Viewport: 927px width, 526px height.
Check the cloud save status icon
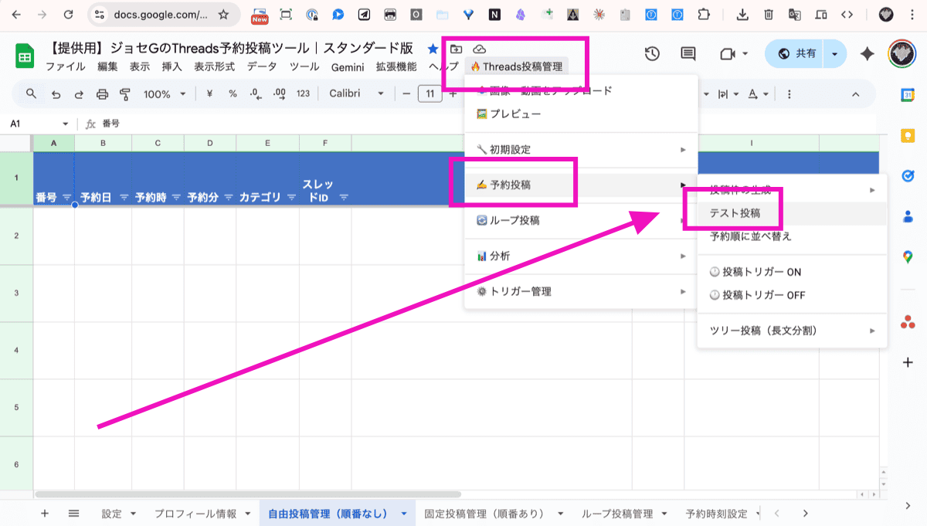(x=479, y=49)
